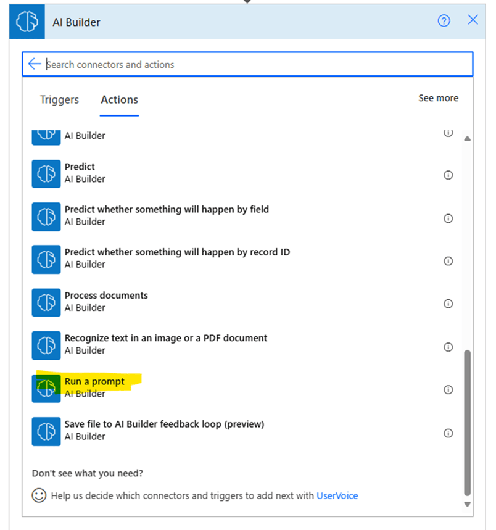Viewport: 496px width, 530px height.
Task: Click icon for Save file to feedback loop action
Action: click(x=46, y=432)
